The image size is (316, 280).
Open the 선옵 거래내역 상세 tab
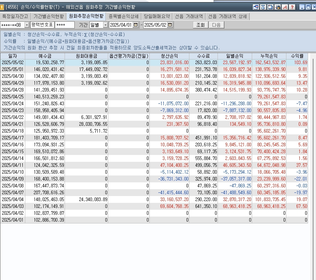point(228,16)
